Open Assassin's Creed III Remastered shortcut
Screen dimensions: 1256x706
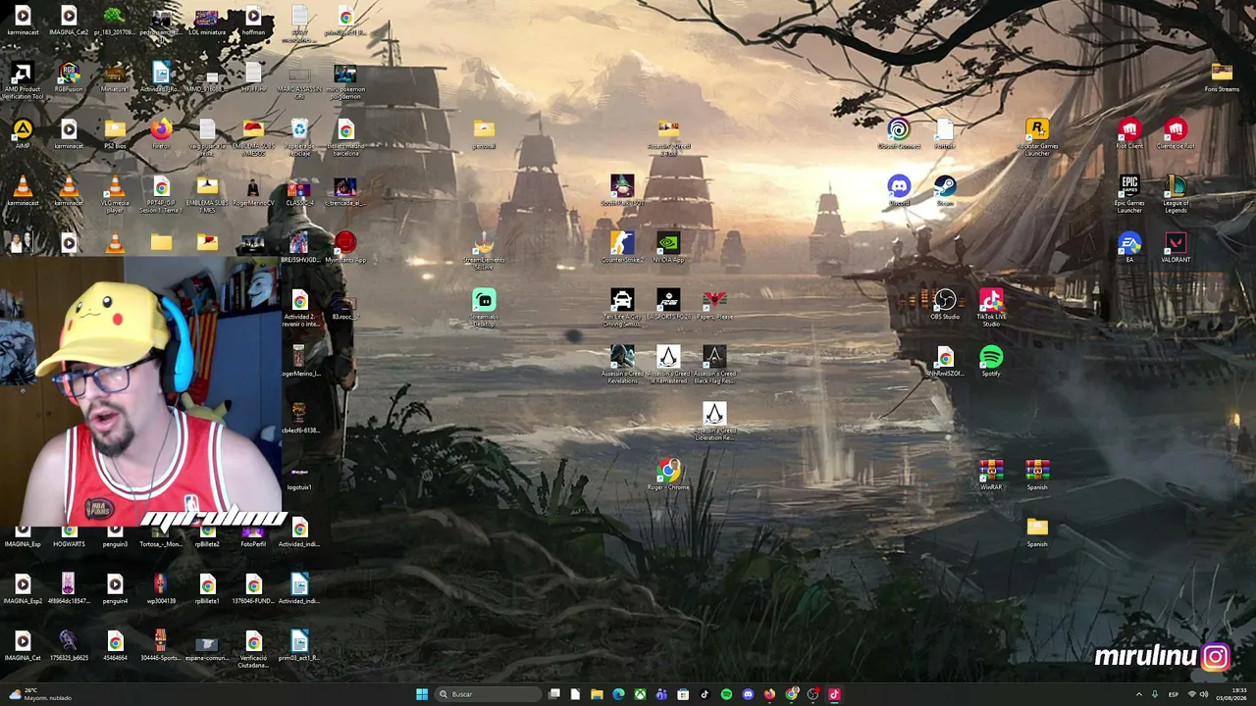pyautogui.click(x=668, y=365)
